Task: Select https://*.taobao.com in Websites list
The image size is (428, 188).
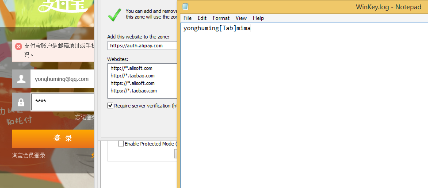Action: pyautogui.click(x=134, y=91)
